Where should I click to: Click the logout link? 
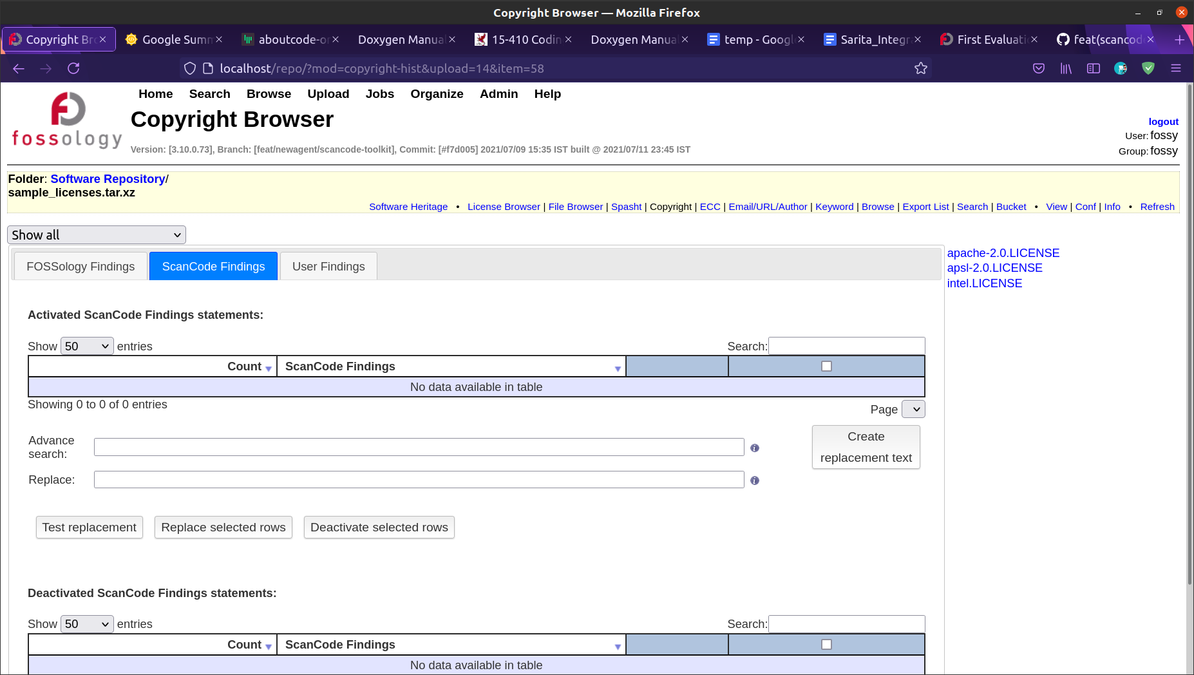1164,122
